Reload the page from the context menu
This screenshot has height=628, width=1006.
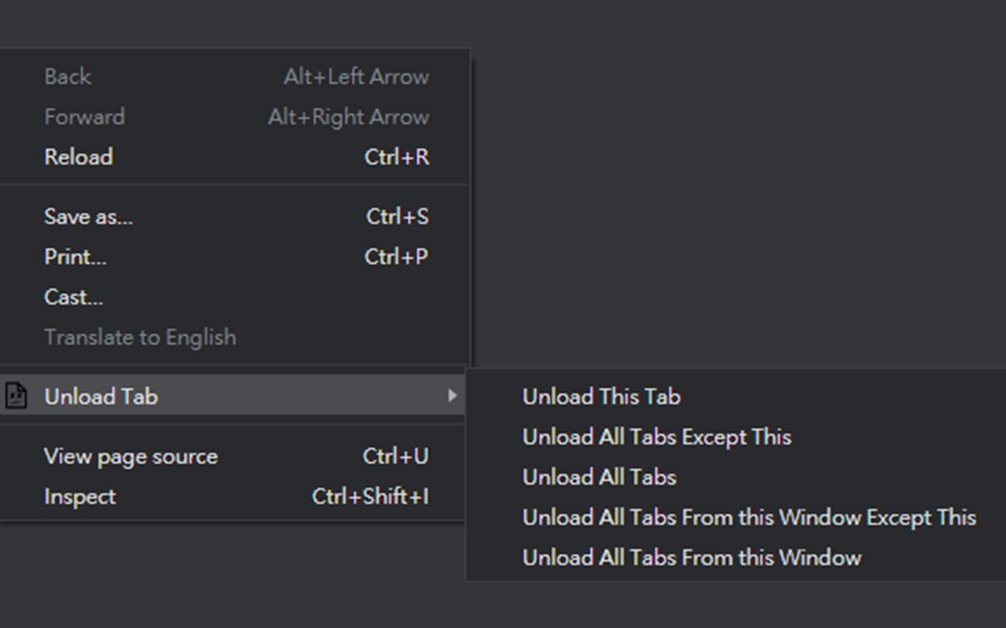79,157
